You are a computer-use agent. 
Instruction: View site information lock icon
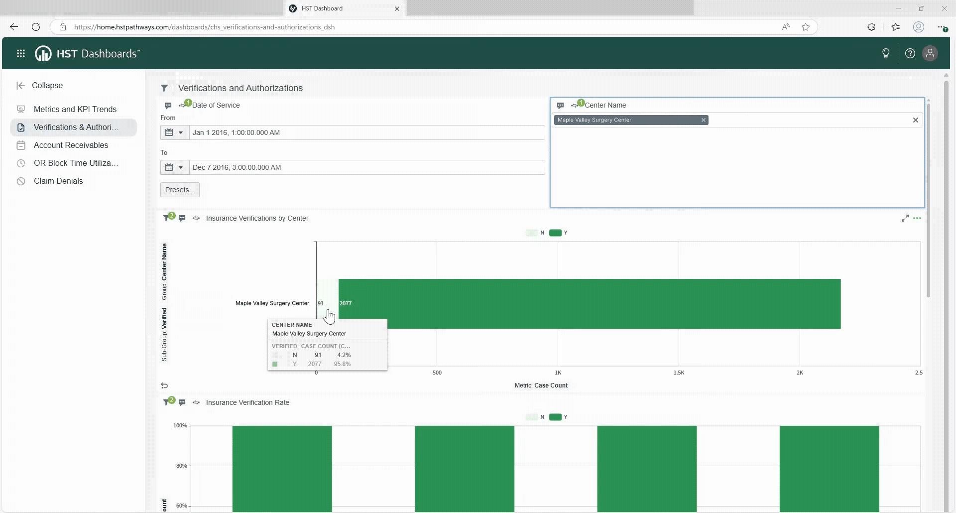point(63,27)
